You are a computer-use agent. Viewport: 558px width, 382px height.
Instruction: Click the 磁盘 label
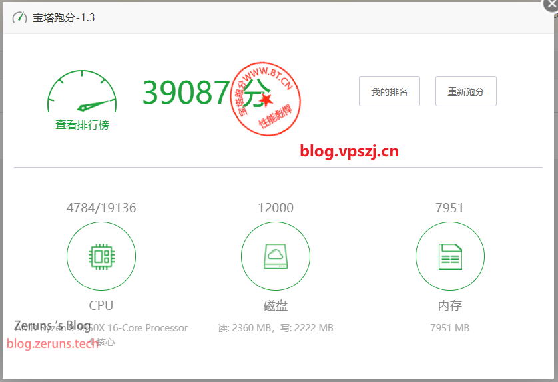point(275,305)
